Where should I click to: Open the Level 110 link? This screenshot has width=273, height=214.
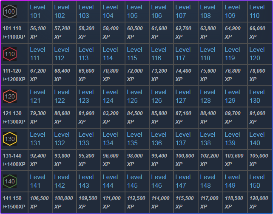coord(257,11)
